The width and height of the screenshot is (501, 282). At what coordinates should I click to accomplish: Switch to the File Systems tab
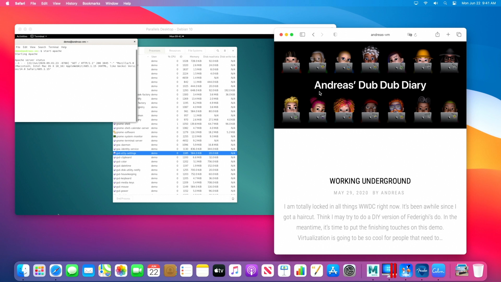[x=195, y=51]
